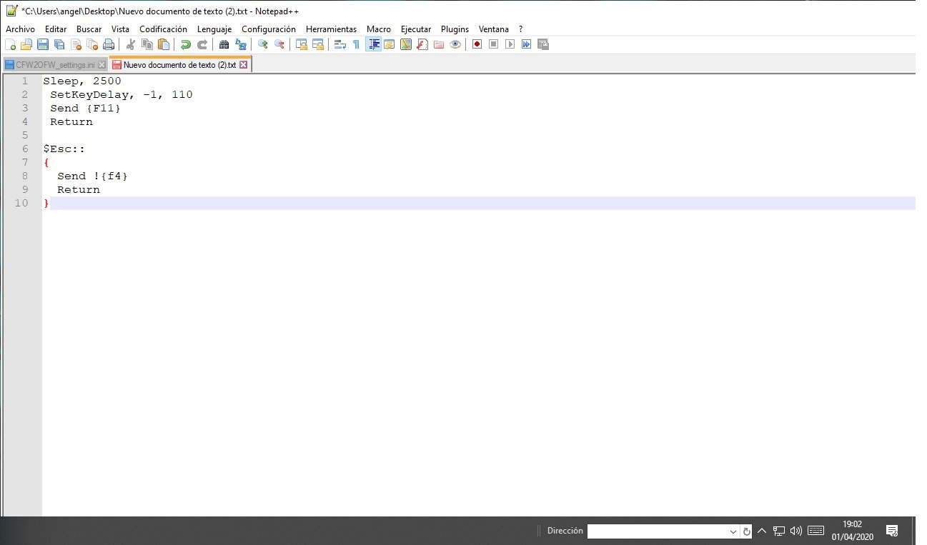Viewport: 927px width, 545px height.
Task: Open the Ventana menu
Action: [494, 29]
